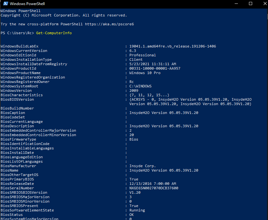Image resolution: width=268 pixels, height=220 pixels.
Task: Click the 'Windows 10 Pro' product name
Action: click(145, 73)
